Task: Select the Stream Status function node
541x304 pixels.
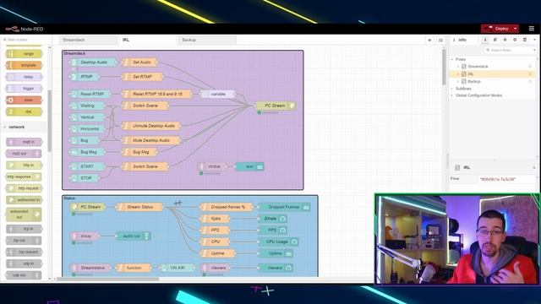Action: click(x=139, y=207)
